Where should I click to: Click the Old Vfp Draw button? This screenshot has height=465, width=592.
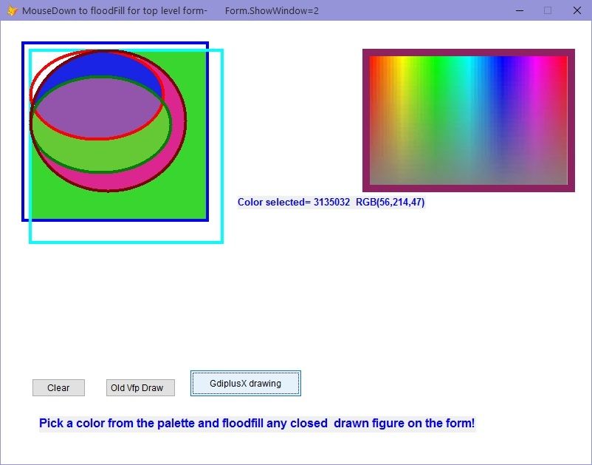point(140,388)
